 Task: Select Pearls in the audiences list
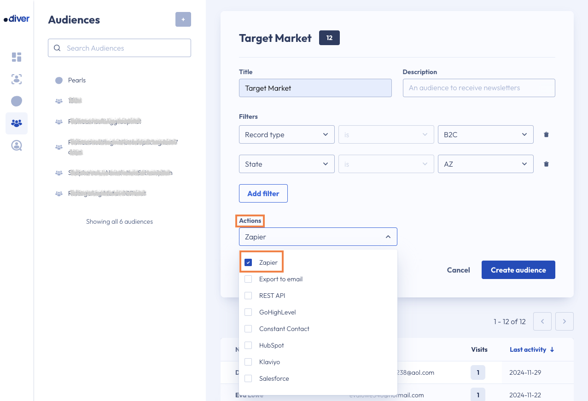(x=77, y=80)
